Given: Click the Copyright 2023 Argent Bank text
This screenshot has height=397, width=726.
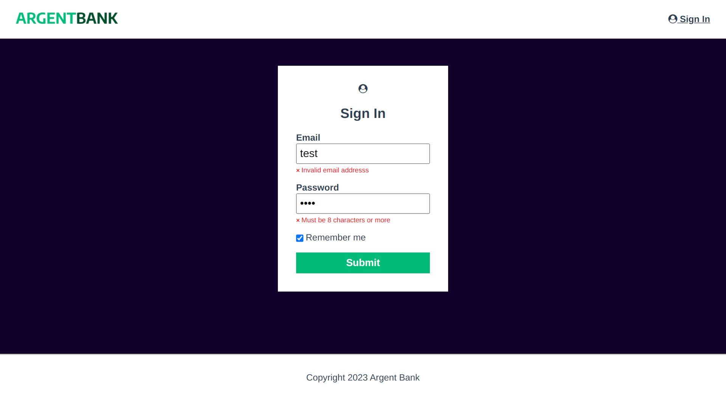Looking at the screenshot, I should pyautogui.click(x=363, y=377).
